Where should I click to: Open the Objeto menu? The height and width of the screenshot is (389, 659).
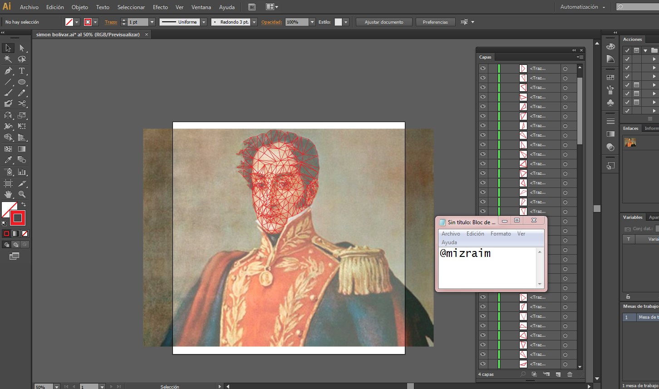(80, 7)
